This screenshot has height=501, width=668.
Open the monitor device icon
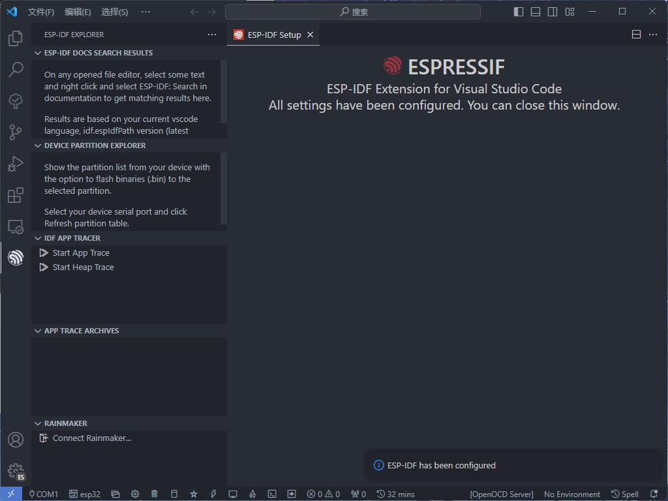coord(233,494)
